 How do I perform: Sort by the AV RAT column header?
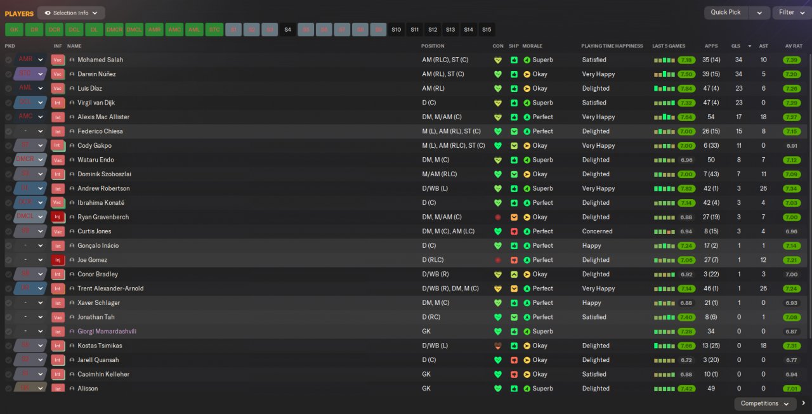[x=794, y=46]
